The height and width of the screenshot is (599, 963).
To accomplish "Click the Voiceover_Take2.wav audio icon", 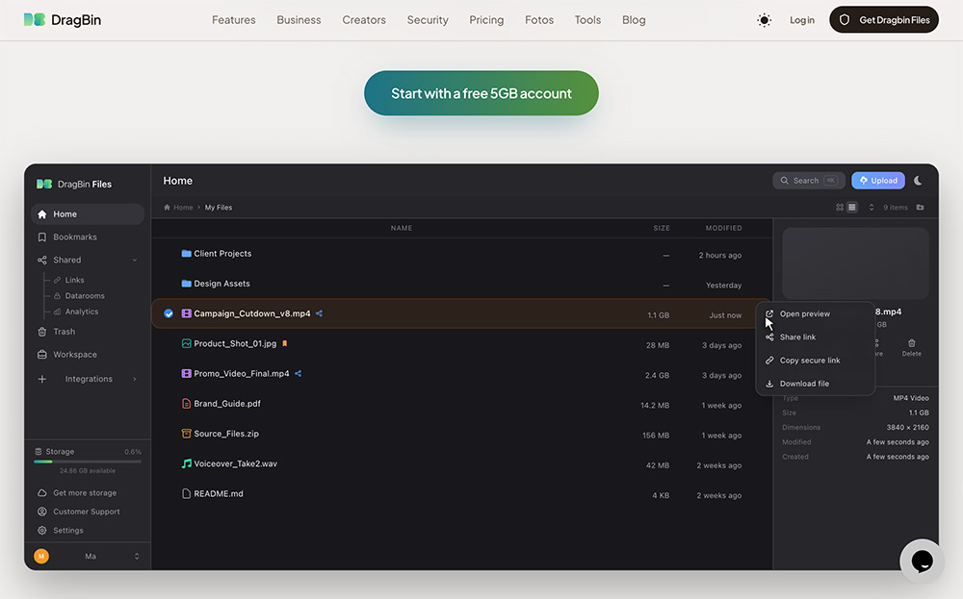I will pyautogui.click(x=186, y=463).
